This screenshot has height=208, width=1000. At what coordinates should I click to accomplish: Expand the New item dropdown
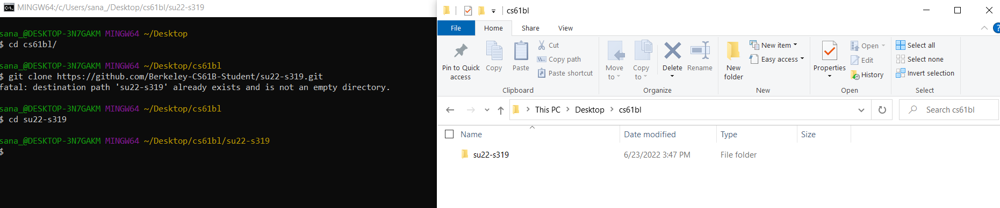pos(774,46)
